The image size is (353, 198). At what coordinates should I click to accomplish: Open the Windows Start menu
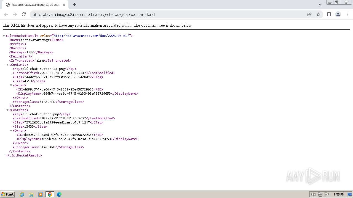(x=8, y=194)
